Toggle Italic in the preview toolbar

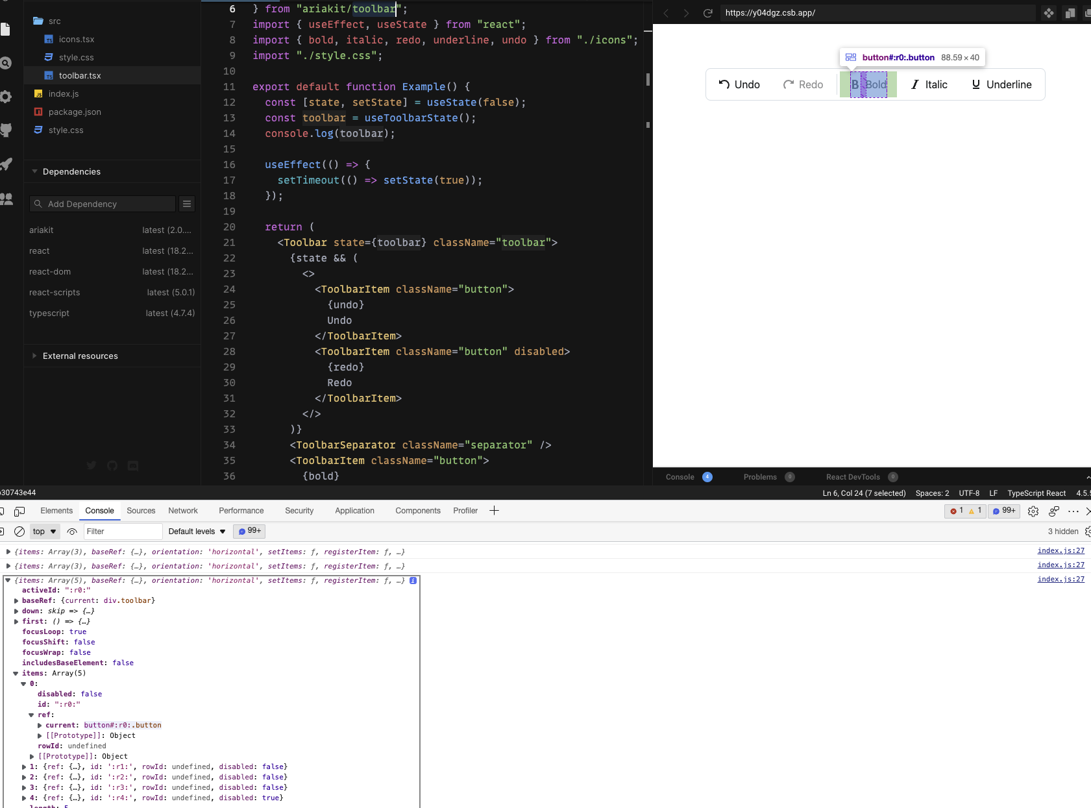coord(929,84)
